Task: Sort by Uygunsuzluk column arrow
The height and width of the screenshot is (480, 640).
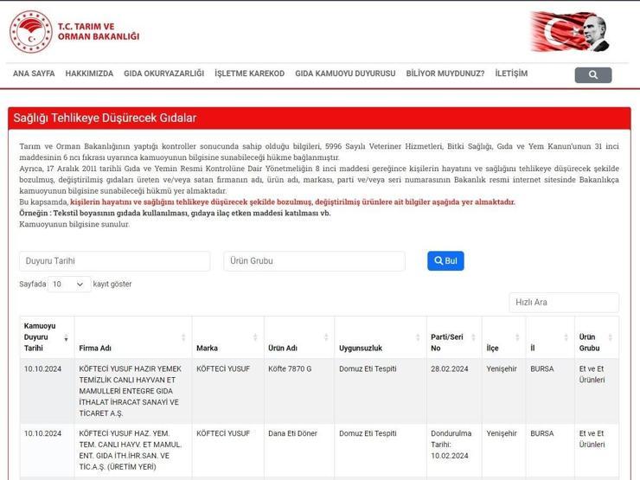Action: pyautogui.click(x=418, y=337)
